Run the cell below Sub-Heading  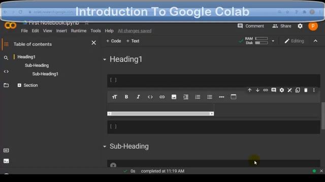click(x=113, y=165)
